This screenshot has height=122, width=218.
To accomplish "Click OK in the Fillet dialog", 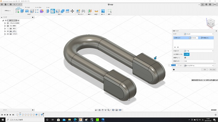I will 205,70.
